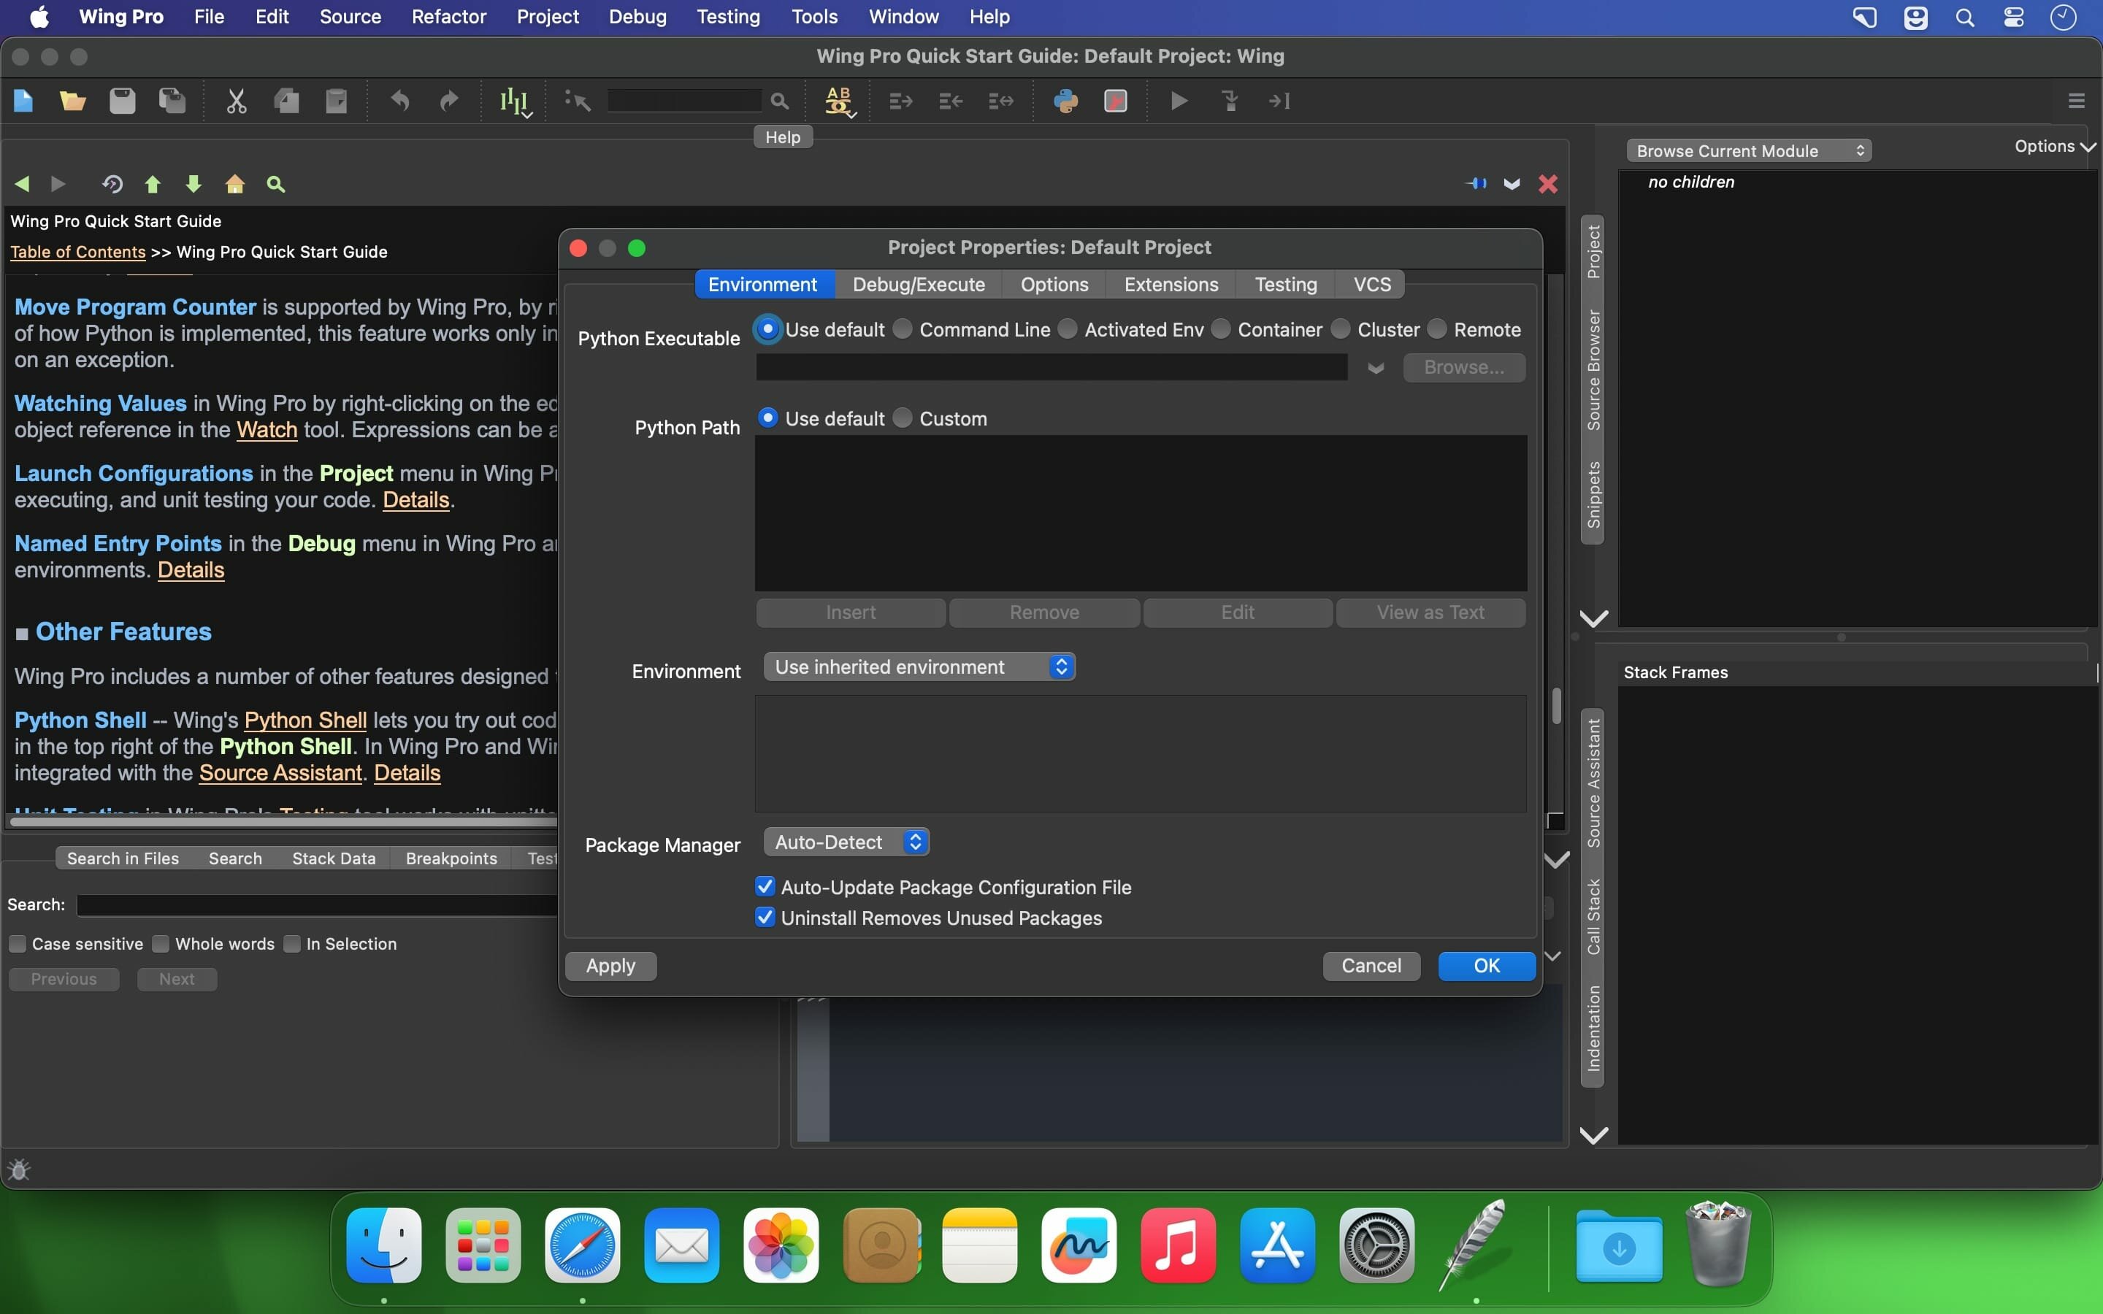Select the Source Assistant vertical tab
The width and height of the screenshot is (2103, 1314).
tap(1593, 782)
